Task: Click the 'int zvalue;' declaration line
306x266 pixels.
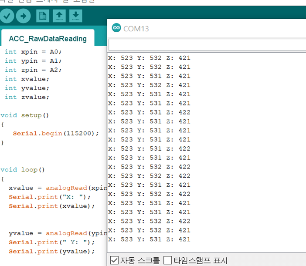Action: pos(27,97)
